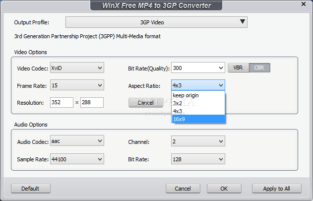Close the converter settings window
The width and height of the screenshot is (313, 201).
click(x=304, y=4)
